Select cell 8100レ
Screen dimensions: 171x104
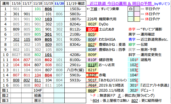pyautogui.click(x=75, y=60)
